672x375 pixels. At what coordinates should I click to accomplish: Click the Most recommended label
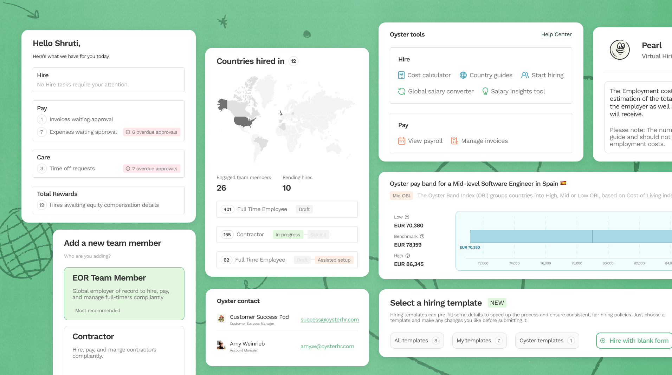click(98, 310)
